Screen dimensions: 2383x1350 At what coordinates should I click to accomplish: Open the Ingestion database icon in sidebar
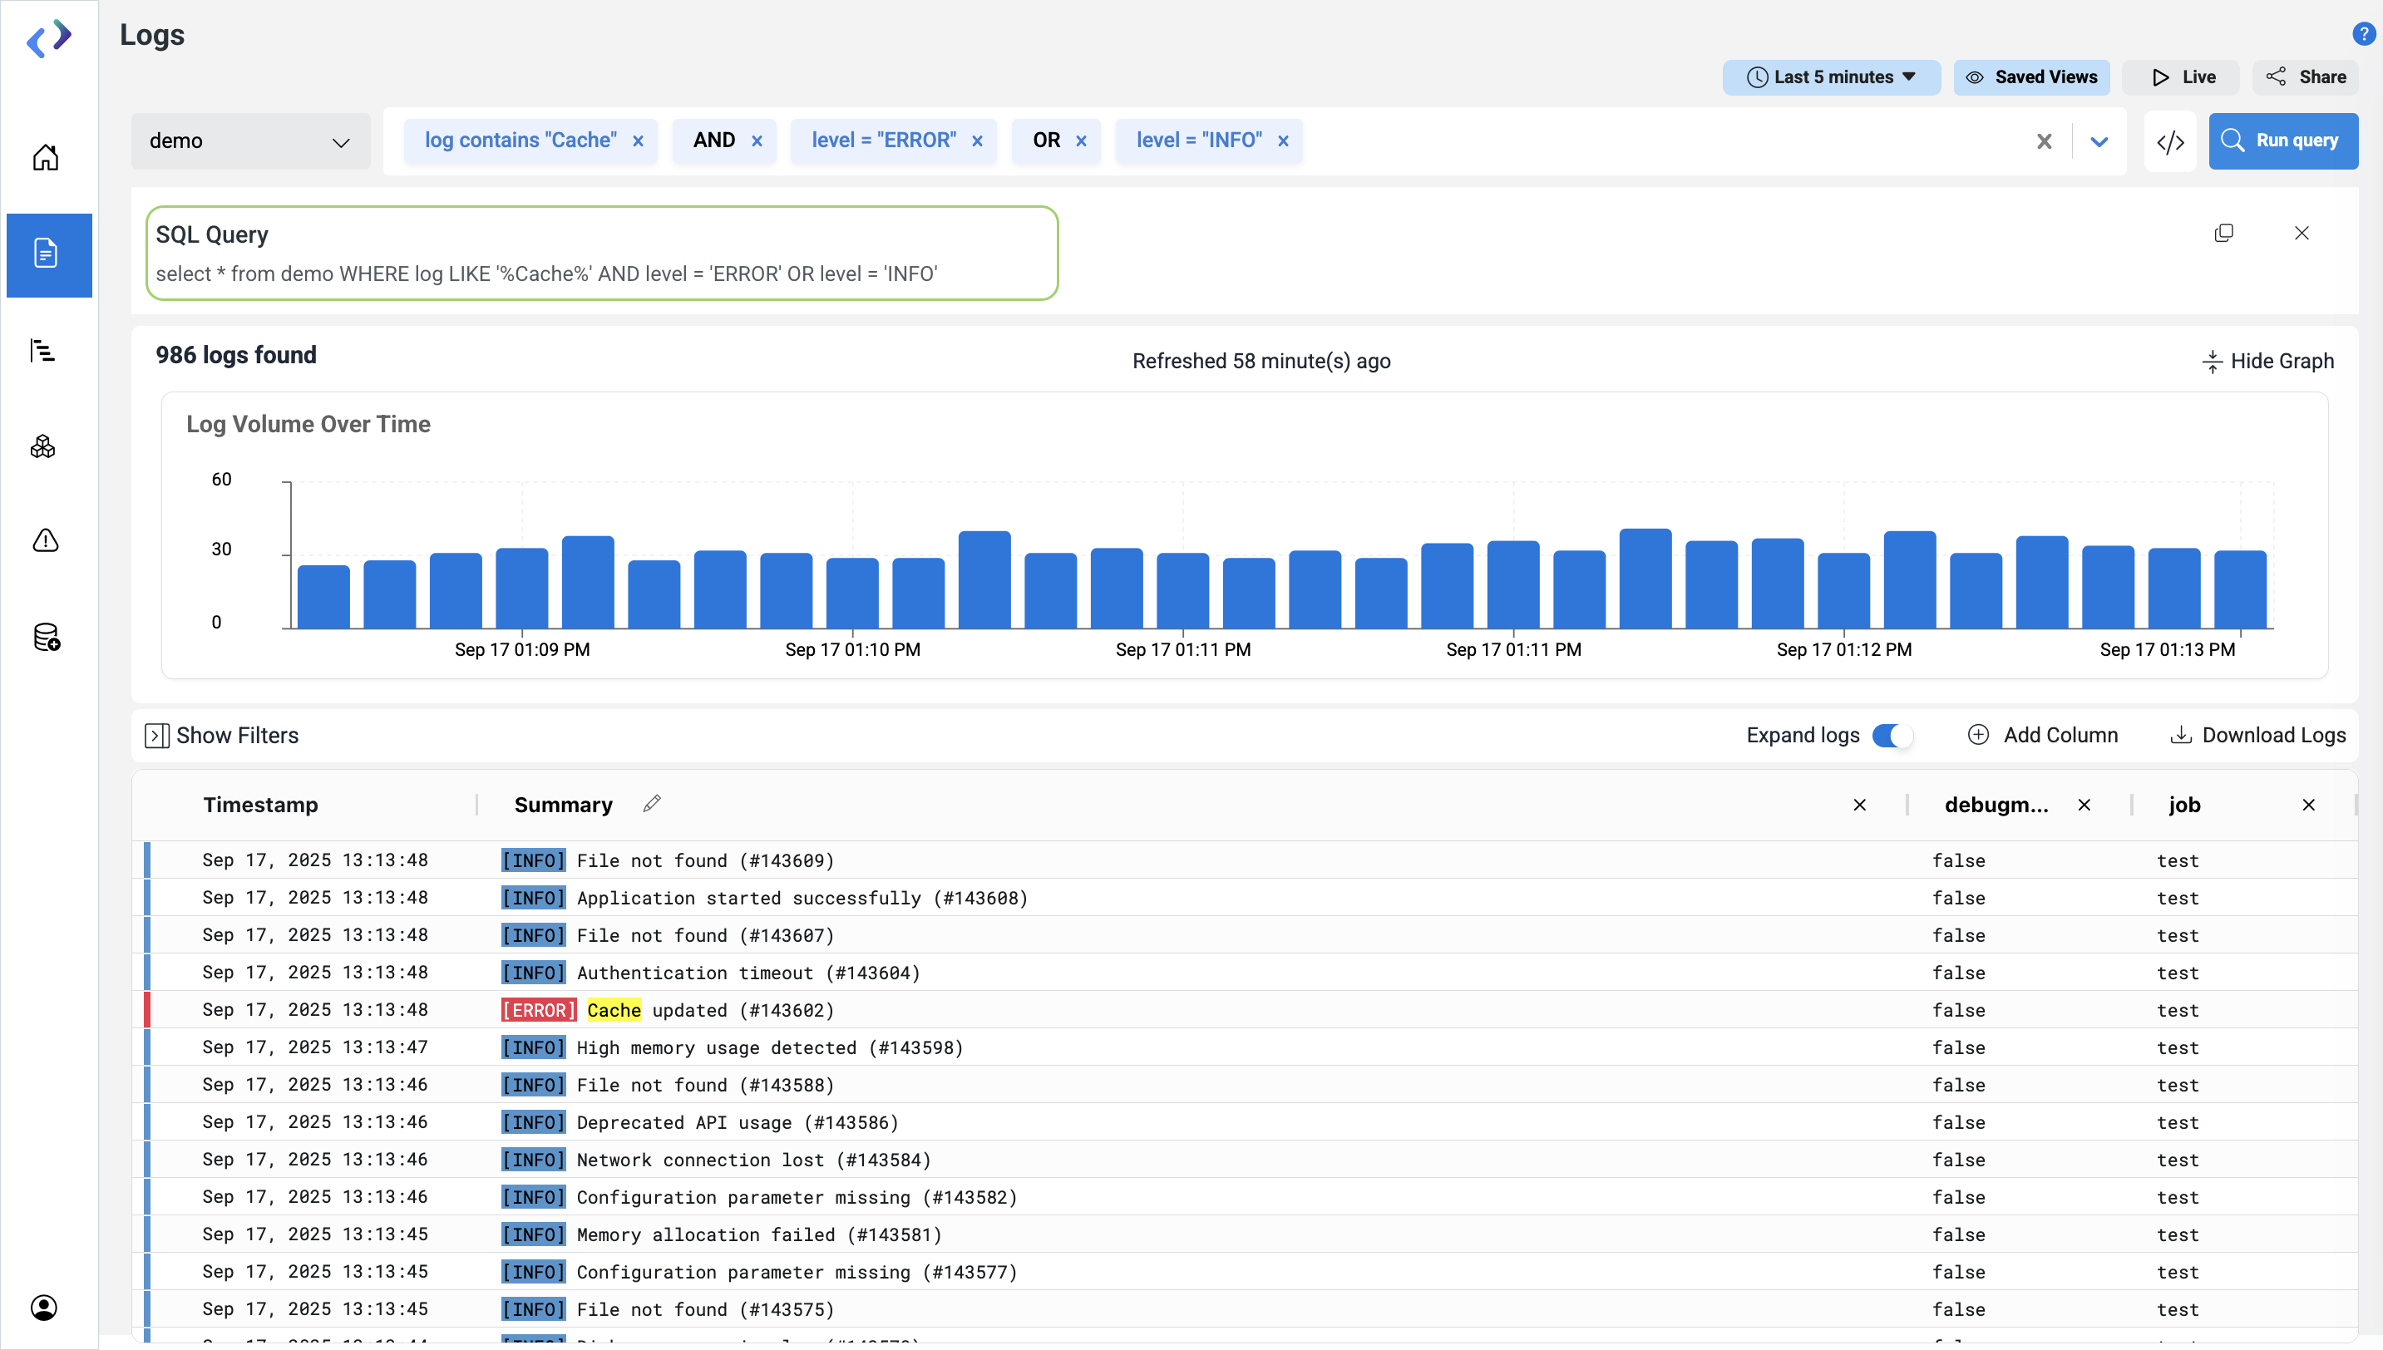click(x=47, y=638)
